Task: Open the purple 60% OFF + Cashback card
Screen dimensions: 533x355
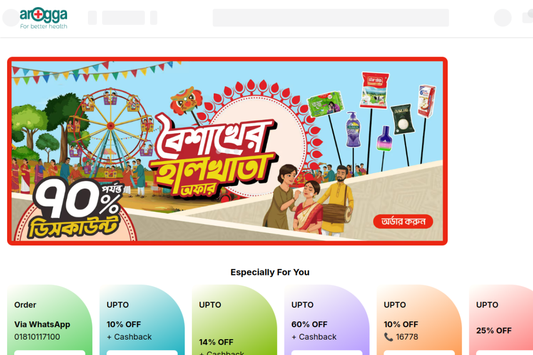Action: (327, 320)
